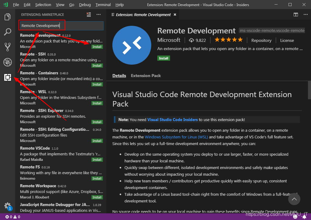The image size is (311, 220).
Task: Open the File menu
Action: pyautogui.click(x=16, y=5)
